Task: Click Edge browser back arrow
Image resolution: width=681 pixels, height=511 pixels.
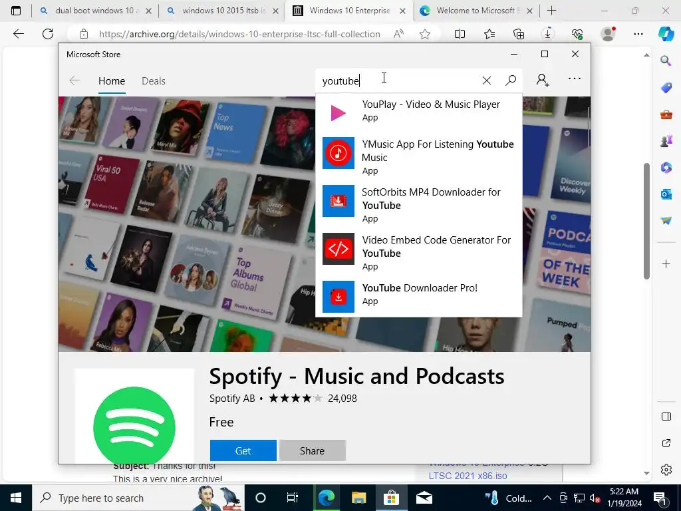Action: (18, 34)
